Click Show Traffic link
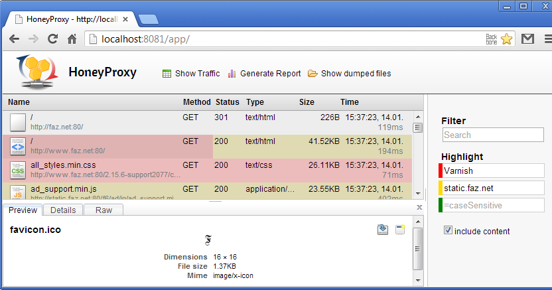This screenshot has height=290, width=552. click(197, 74)
